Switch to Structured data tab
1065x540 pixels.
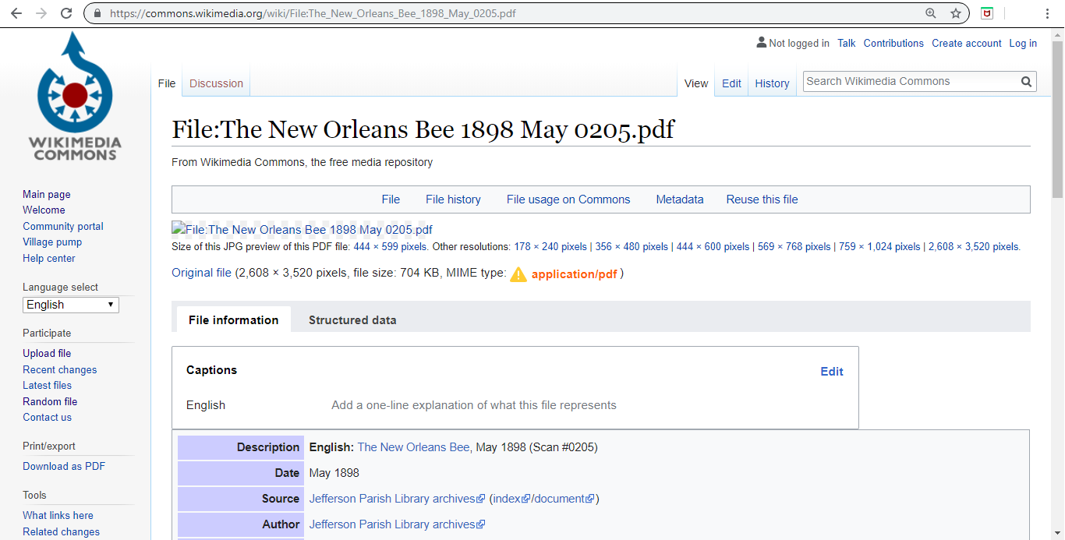(x=352, y=320)
